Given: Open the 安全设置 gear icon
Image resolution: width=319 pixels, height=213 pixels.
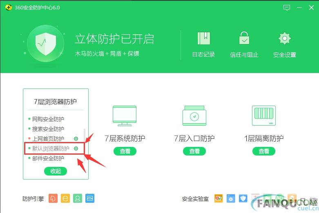Looking at the screenshot, I should (284, 38).
